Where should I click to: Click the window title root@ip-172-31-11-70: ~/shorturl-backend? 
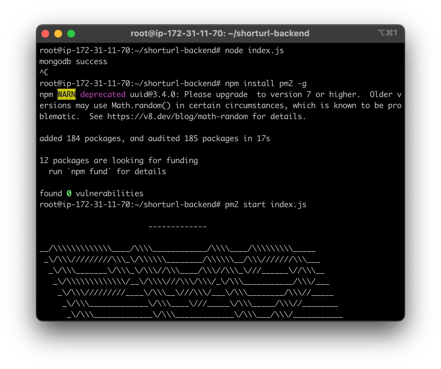coord(220,33)
